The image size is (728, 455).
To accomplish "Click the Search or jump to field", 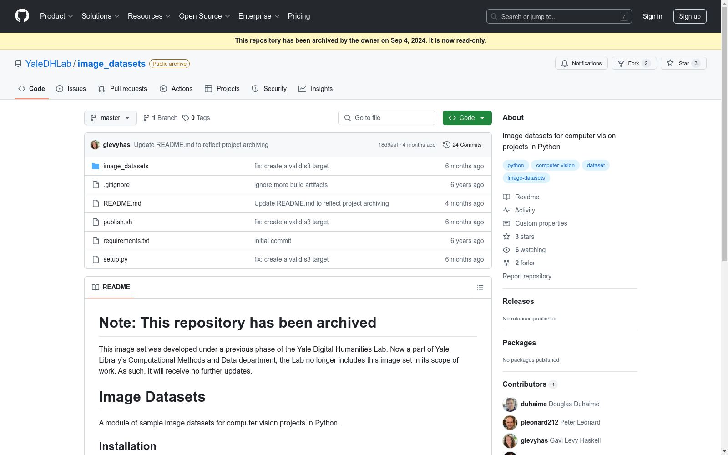I will point(559,16).
